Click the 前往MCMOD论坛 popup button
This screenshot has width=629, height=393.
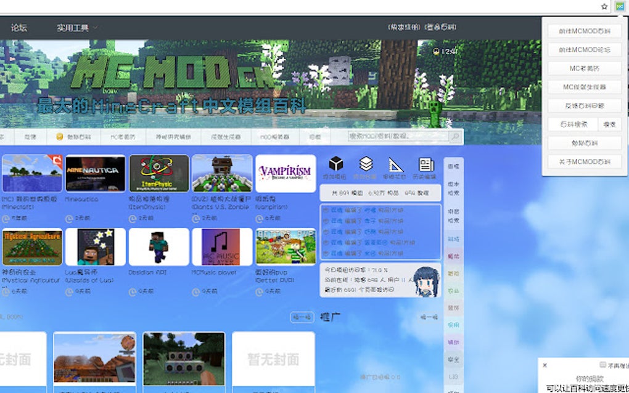click(x=585, y=50)
